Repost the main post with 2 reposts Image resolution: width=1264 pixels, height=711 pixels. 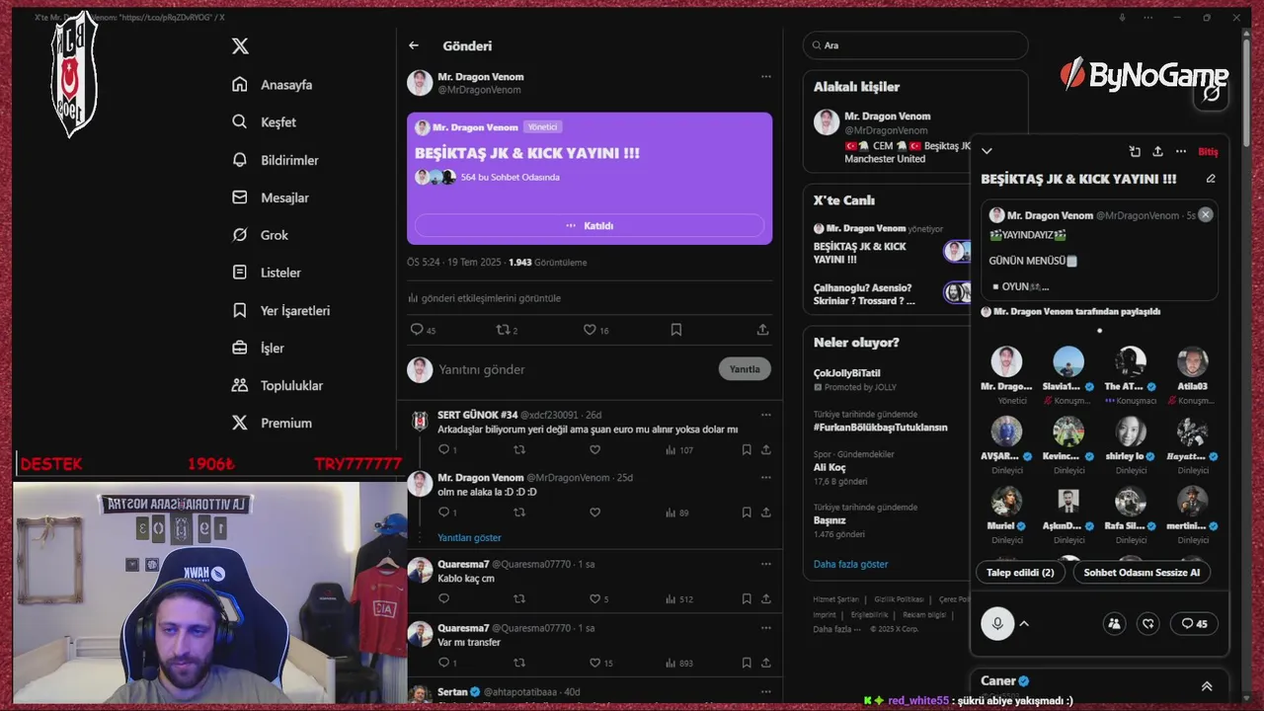[x=507, y=330]
